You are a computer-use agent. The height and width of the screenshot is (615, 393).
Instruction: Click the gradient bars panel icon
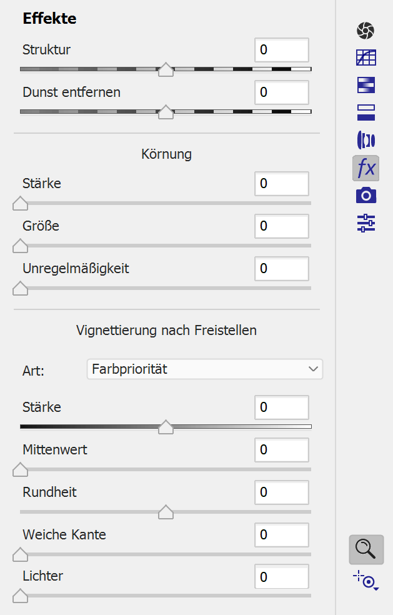pos(366,85)
